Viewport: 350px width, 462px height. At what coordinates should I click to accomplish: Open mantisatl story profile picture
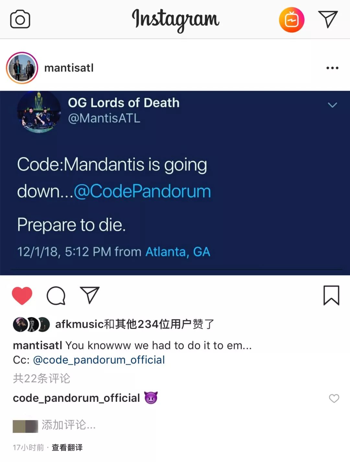click(x=22, y=68)
